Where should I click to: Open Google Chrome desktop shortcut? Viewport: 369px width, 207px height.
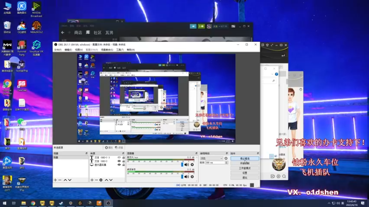click(x=7, y=87)
